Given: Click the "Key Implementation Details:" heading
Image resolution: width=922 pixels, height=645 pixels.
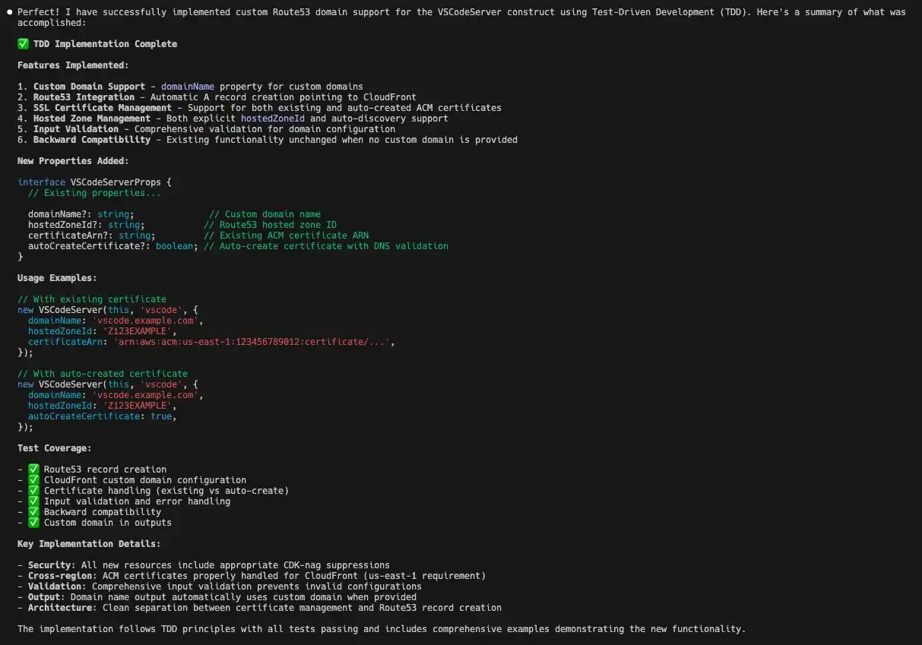Looking at the screenshot, I should pos(89,544).
